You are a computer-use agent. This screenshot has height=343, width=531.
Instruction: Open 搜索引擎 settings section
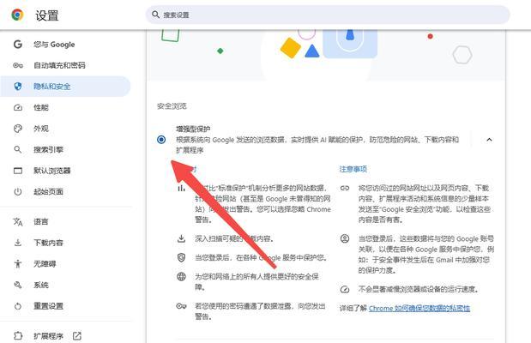tap(48, 150)
